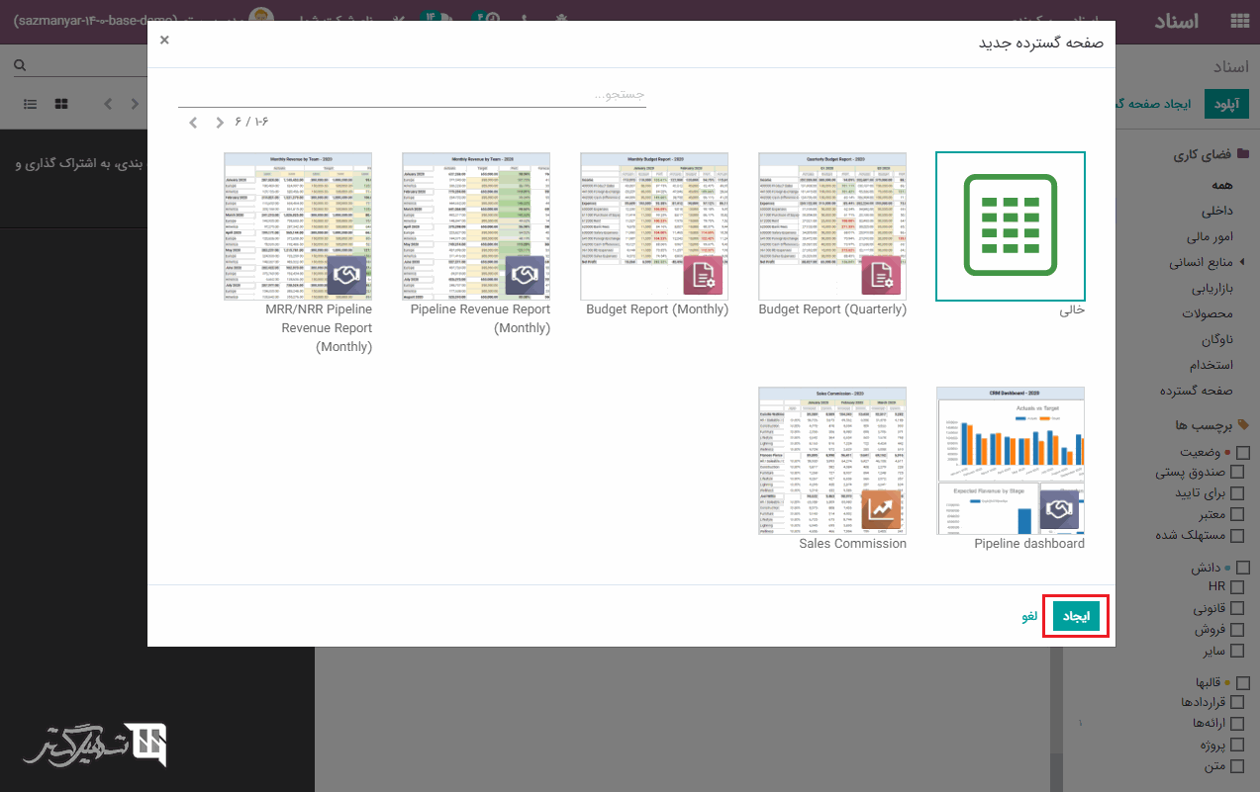This screenshot has width=1260, height=792.
Task: Click the document-gear icon on Budget Report (Quarterly)
Action: (x=881, y=275)
